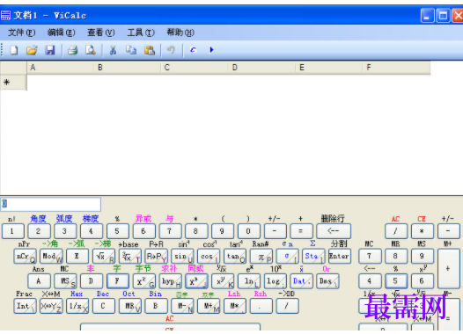Click the 1/x reciprocal key
The height and width of the screenshot is (334, 463).
click(77, 306)
